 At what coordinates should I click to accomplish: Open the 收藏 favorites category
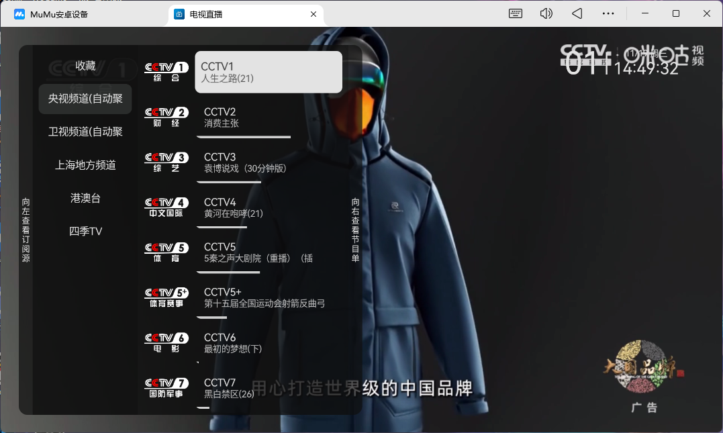(85, 66)
